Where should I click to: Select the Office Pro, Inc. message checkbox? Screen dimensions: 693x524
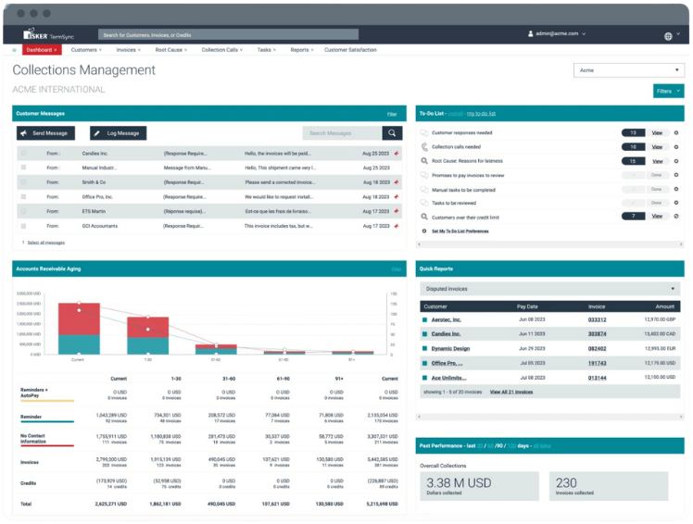click(x=23, y=197)
